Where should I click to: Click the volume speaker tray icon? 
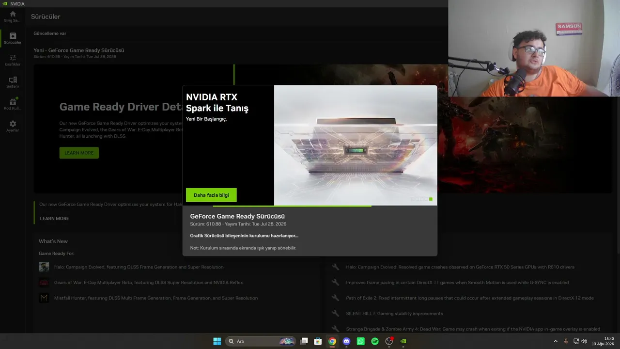click(584, 341)
